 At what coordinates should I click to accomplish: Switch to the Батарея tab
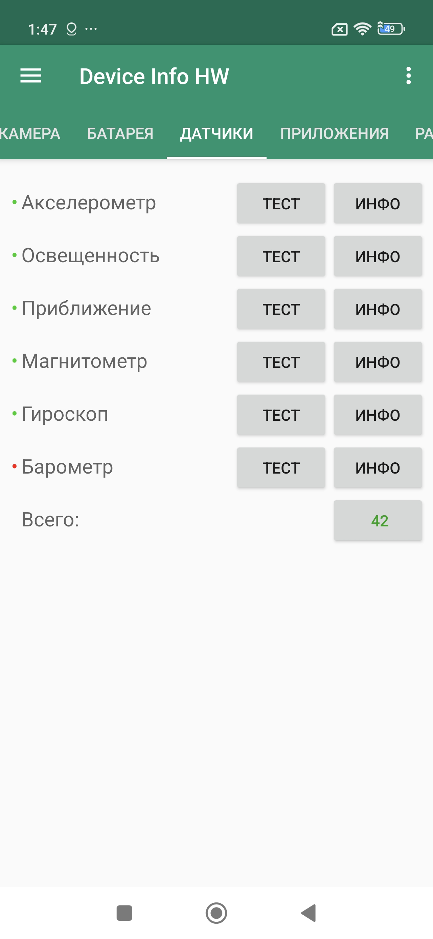coord(120,133)
